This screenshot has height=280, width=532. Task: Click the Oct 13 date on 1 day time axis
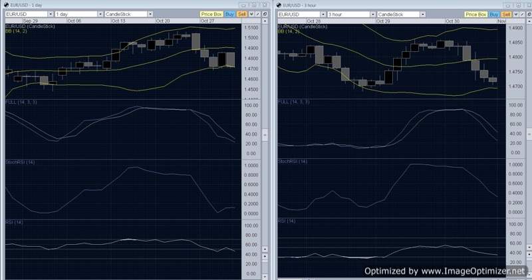[118, 21]
